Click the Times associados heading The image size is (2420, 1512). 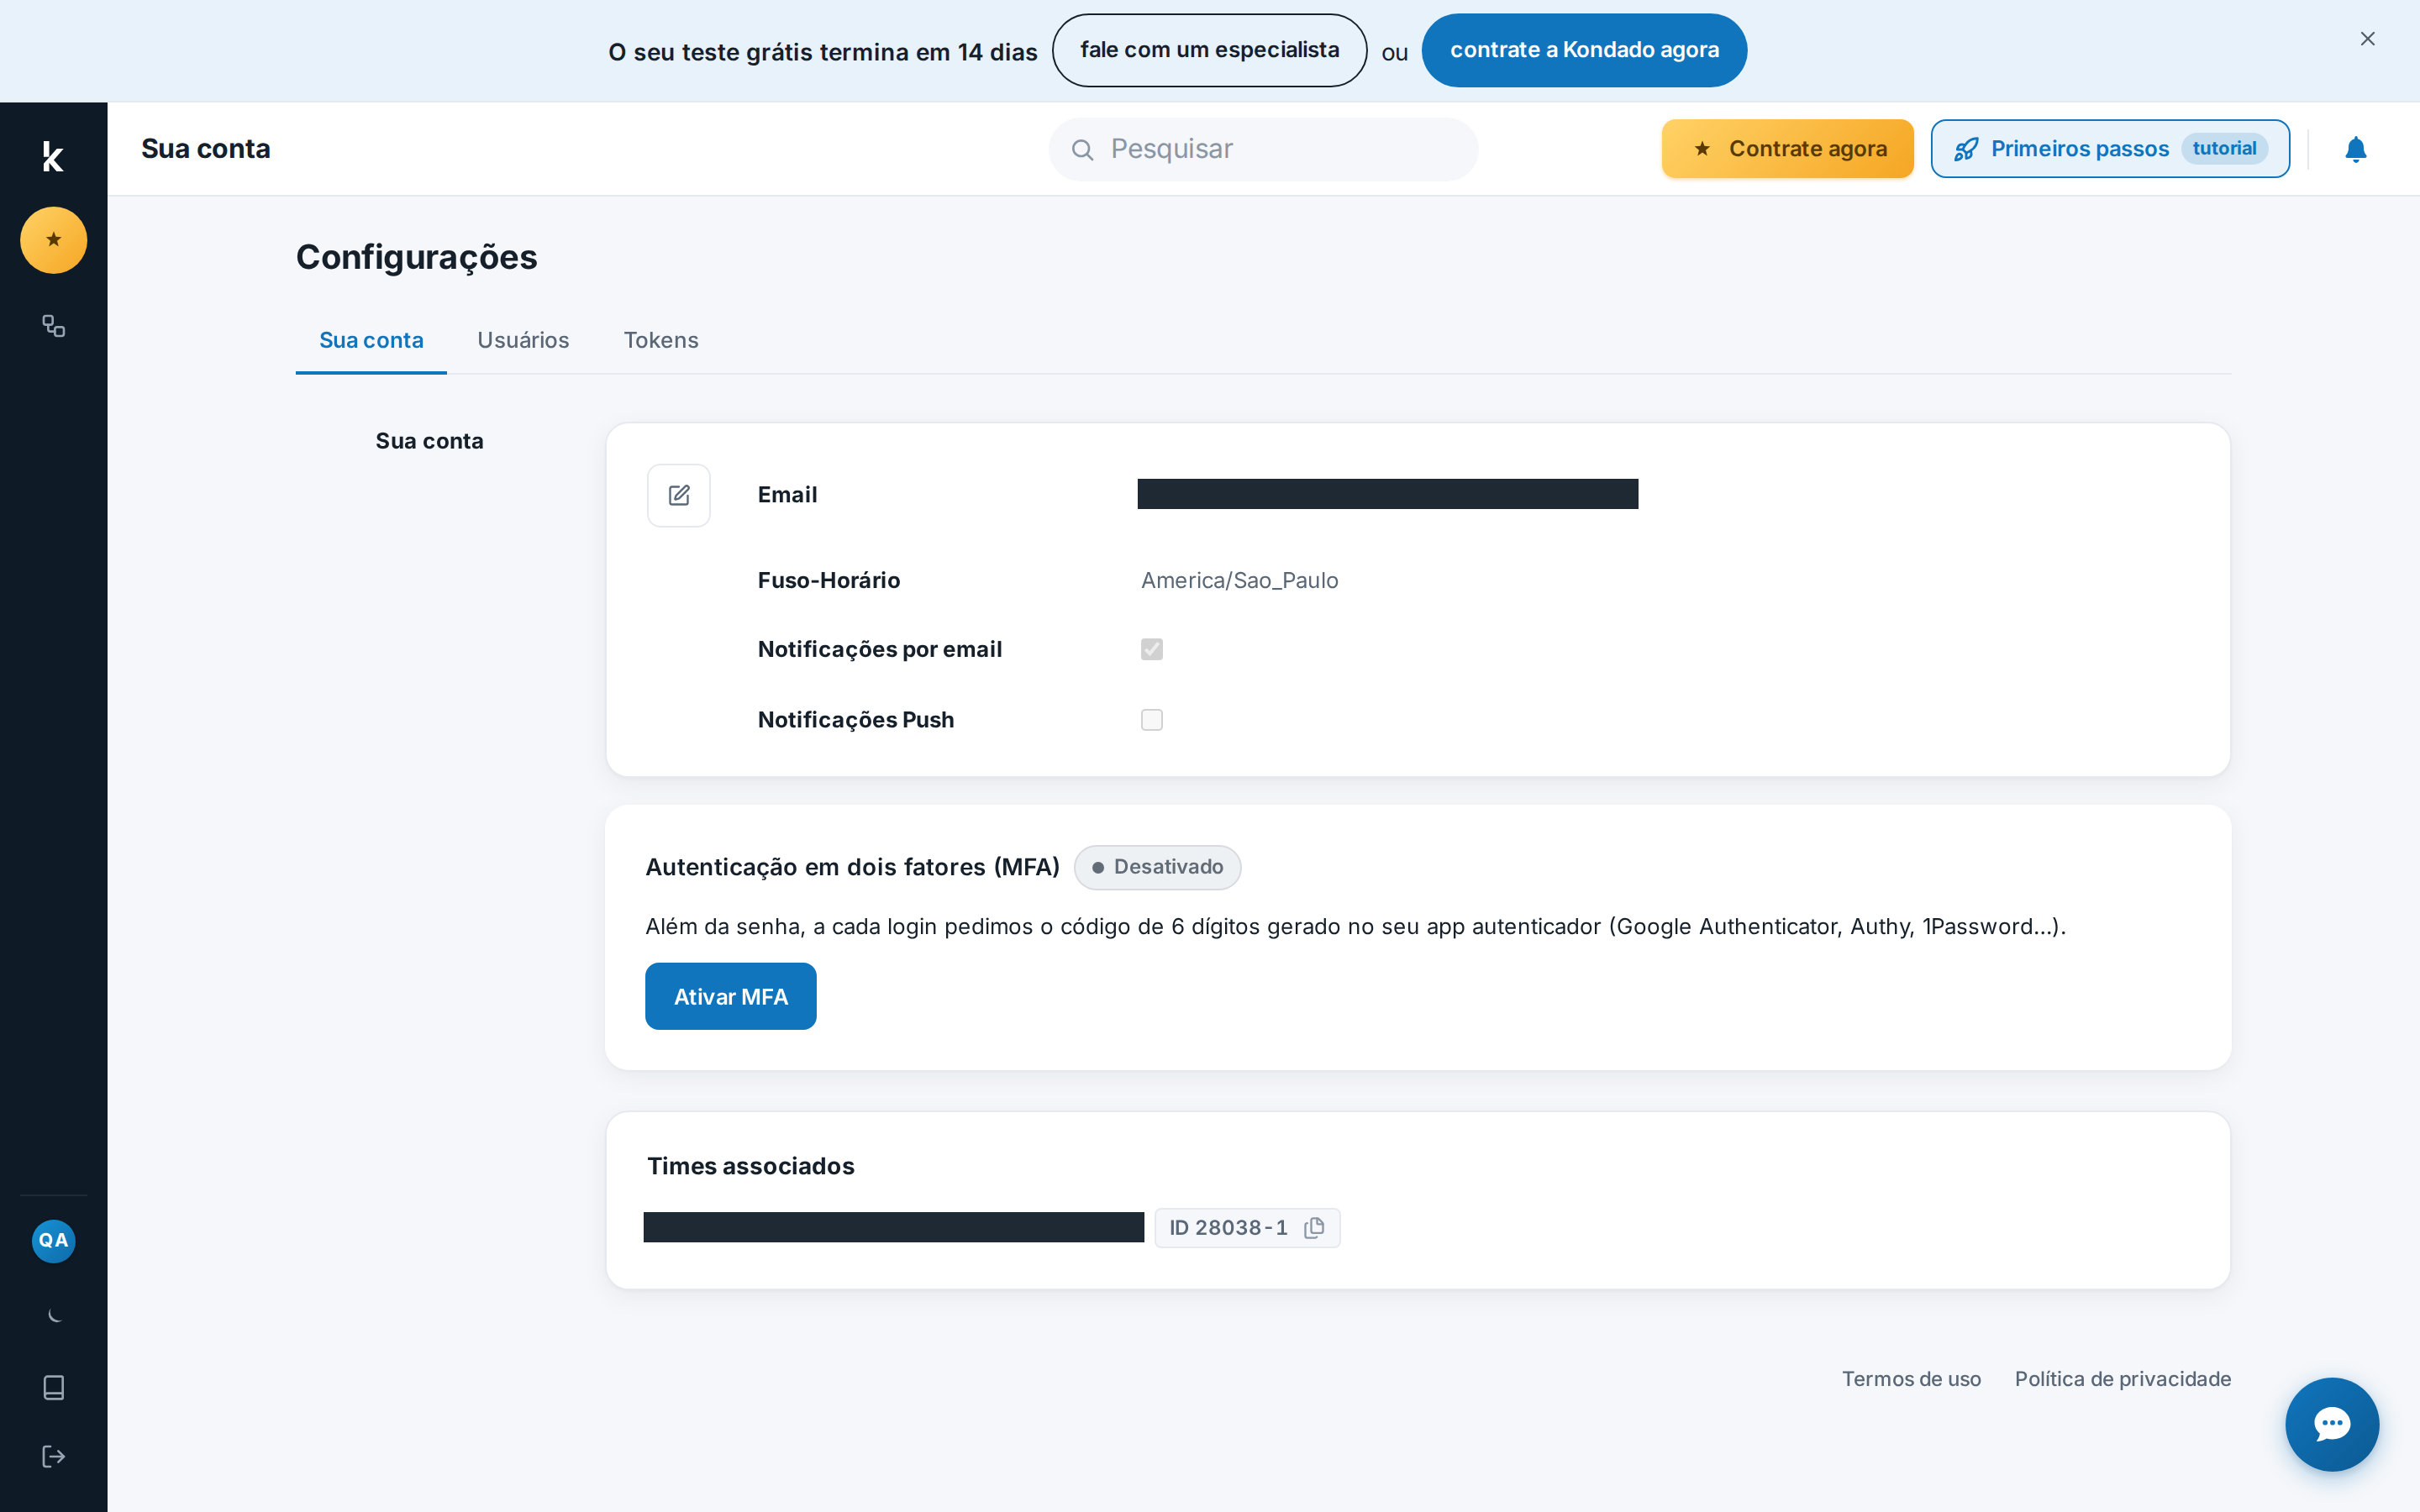750,1166
